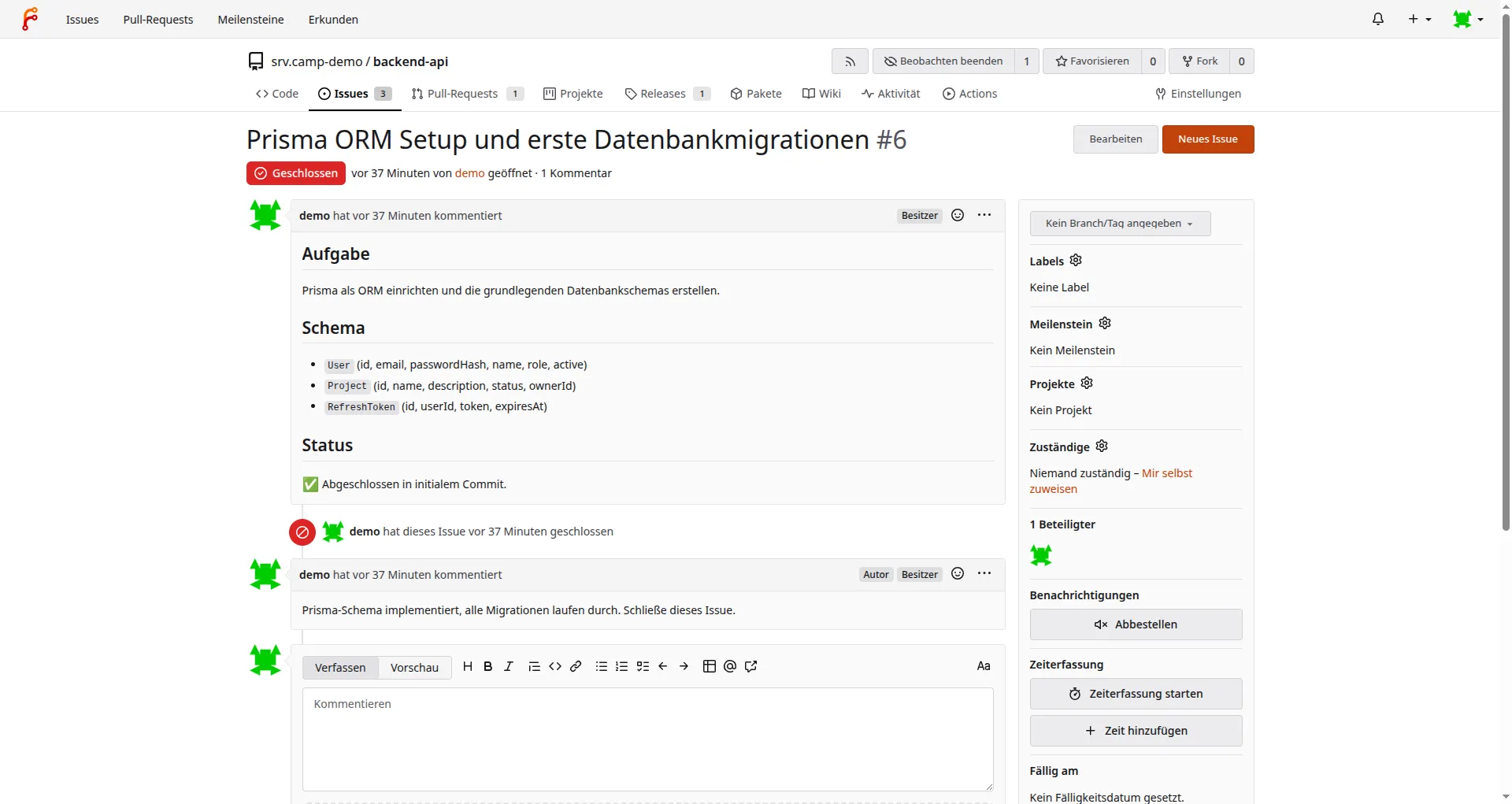Click Zeit hinzufügen button

click(x=1136, y=731)
